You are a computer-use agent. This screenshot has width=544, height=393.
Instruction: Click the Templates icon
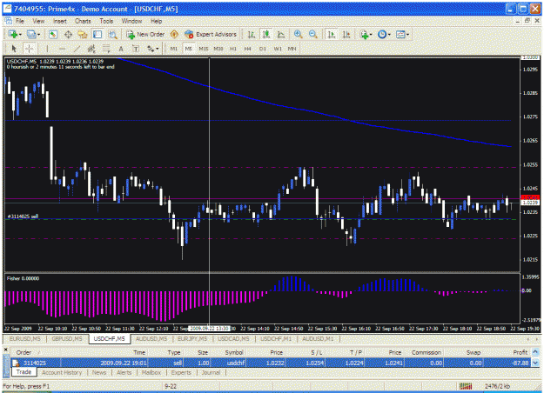400,34
